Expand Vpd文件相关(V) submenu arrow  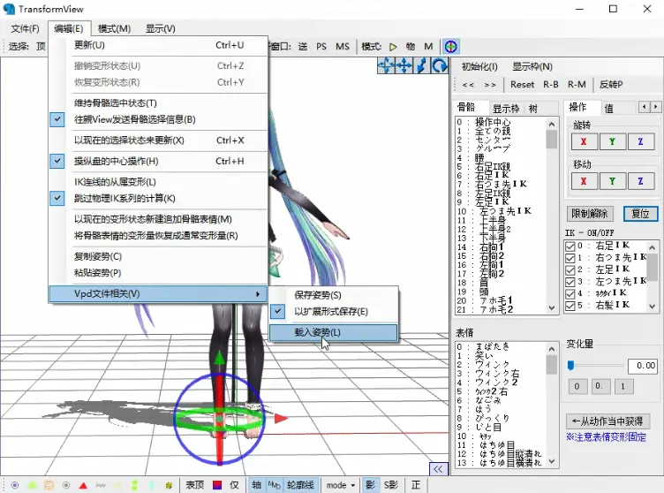coord(258,293)
